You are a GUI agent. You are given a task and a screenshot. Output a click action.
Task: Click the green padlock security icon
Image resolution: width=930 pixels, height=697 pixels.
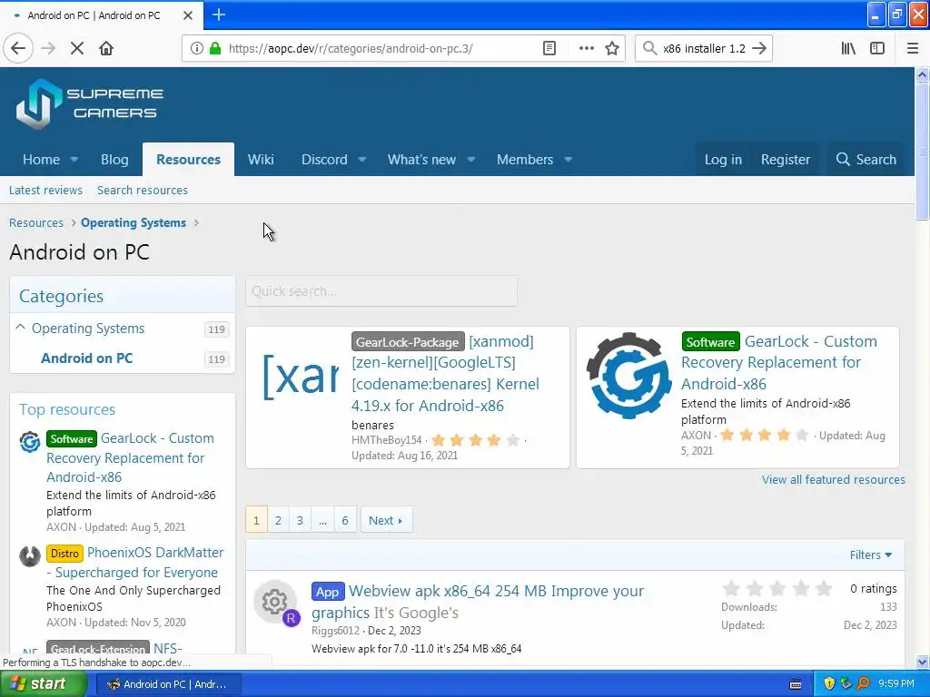[215, 49]
